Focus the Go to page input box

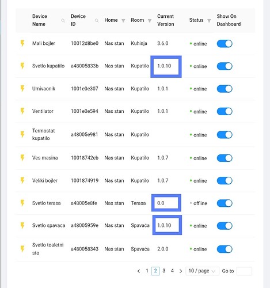pyautogui.click(x=244, y=271)
